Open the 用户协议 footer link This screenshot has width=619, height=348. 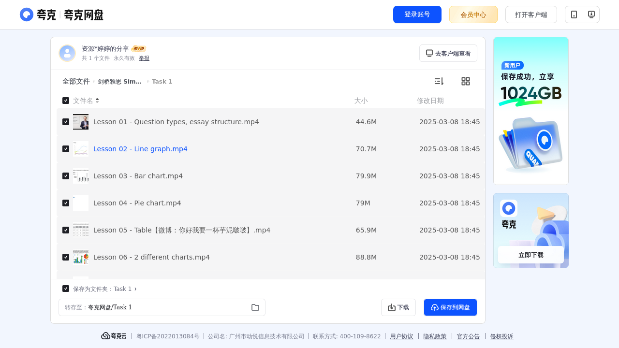coord(402,336)
